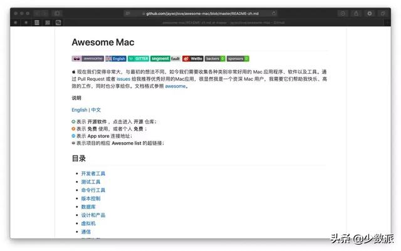This screenshot has width=401, height=251.
Task: Open the awesome link ending the intro
Action: pyautogui.click(x=175, y=86)
